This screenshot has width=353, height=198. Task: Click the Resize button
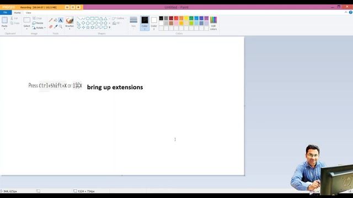click(38, 23)
